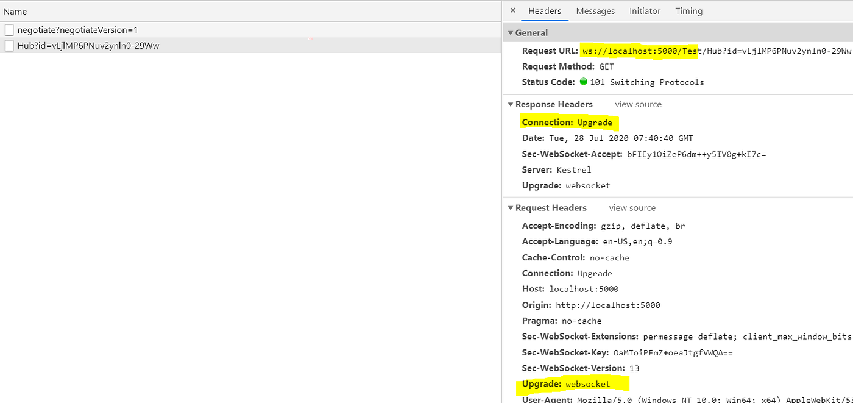Select the Headers tab
The image size is (853, 403).
(x=545, y=10)
